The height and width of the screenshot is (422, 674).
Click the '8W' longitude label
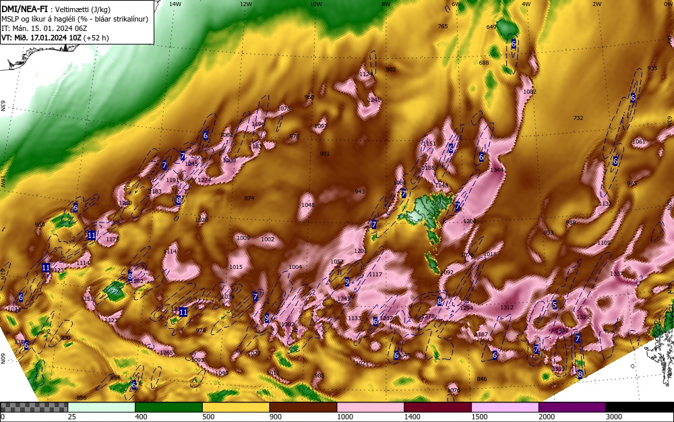point(386,4)
